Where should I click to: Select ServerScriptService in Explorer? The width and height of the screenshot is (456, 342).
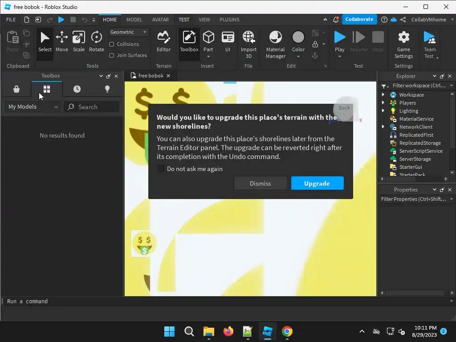[x=421, y=151]
